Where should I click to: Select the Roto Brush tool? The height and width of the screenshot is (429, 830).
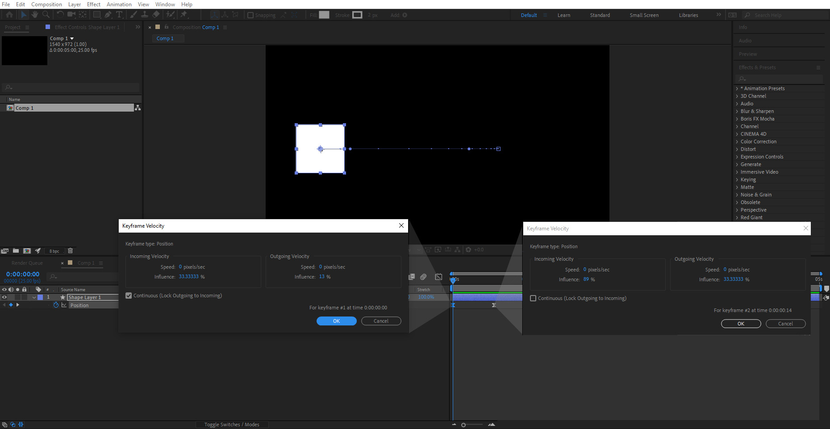coord(170,15)
